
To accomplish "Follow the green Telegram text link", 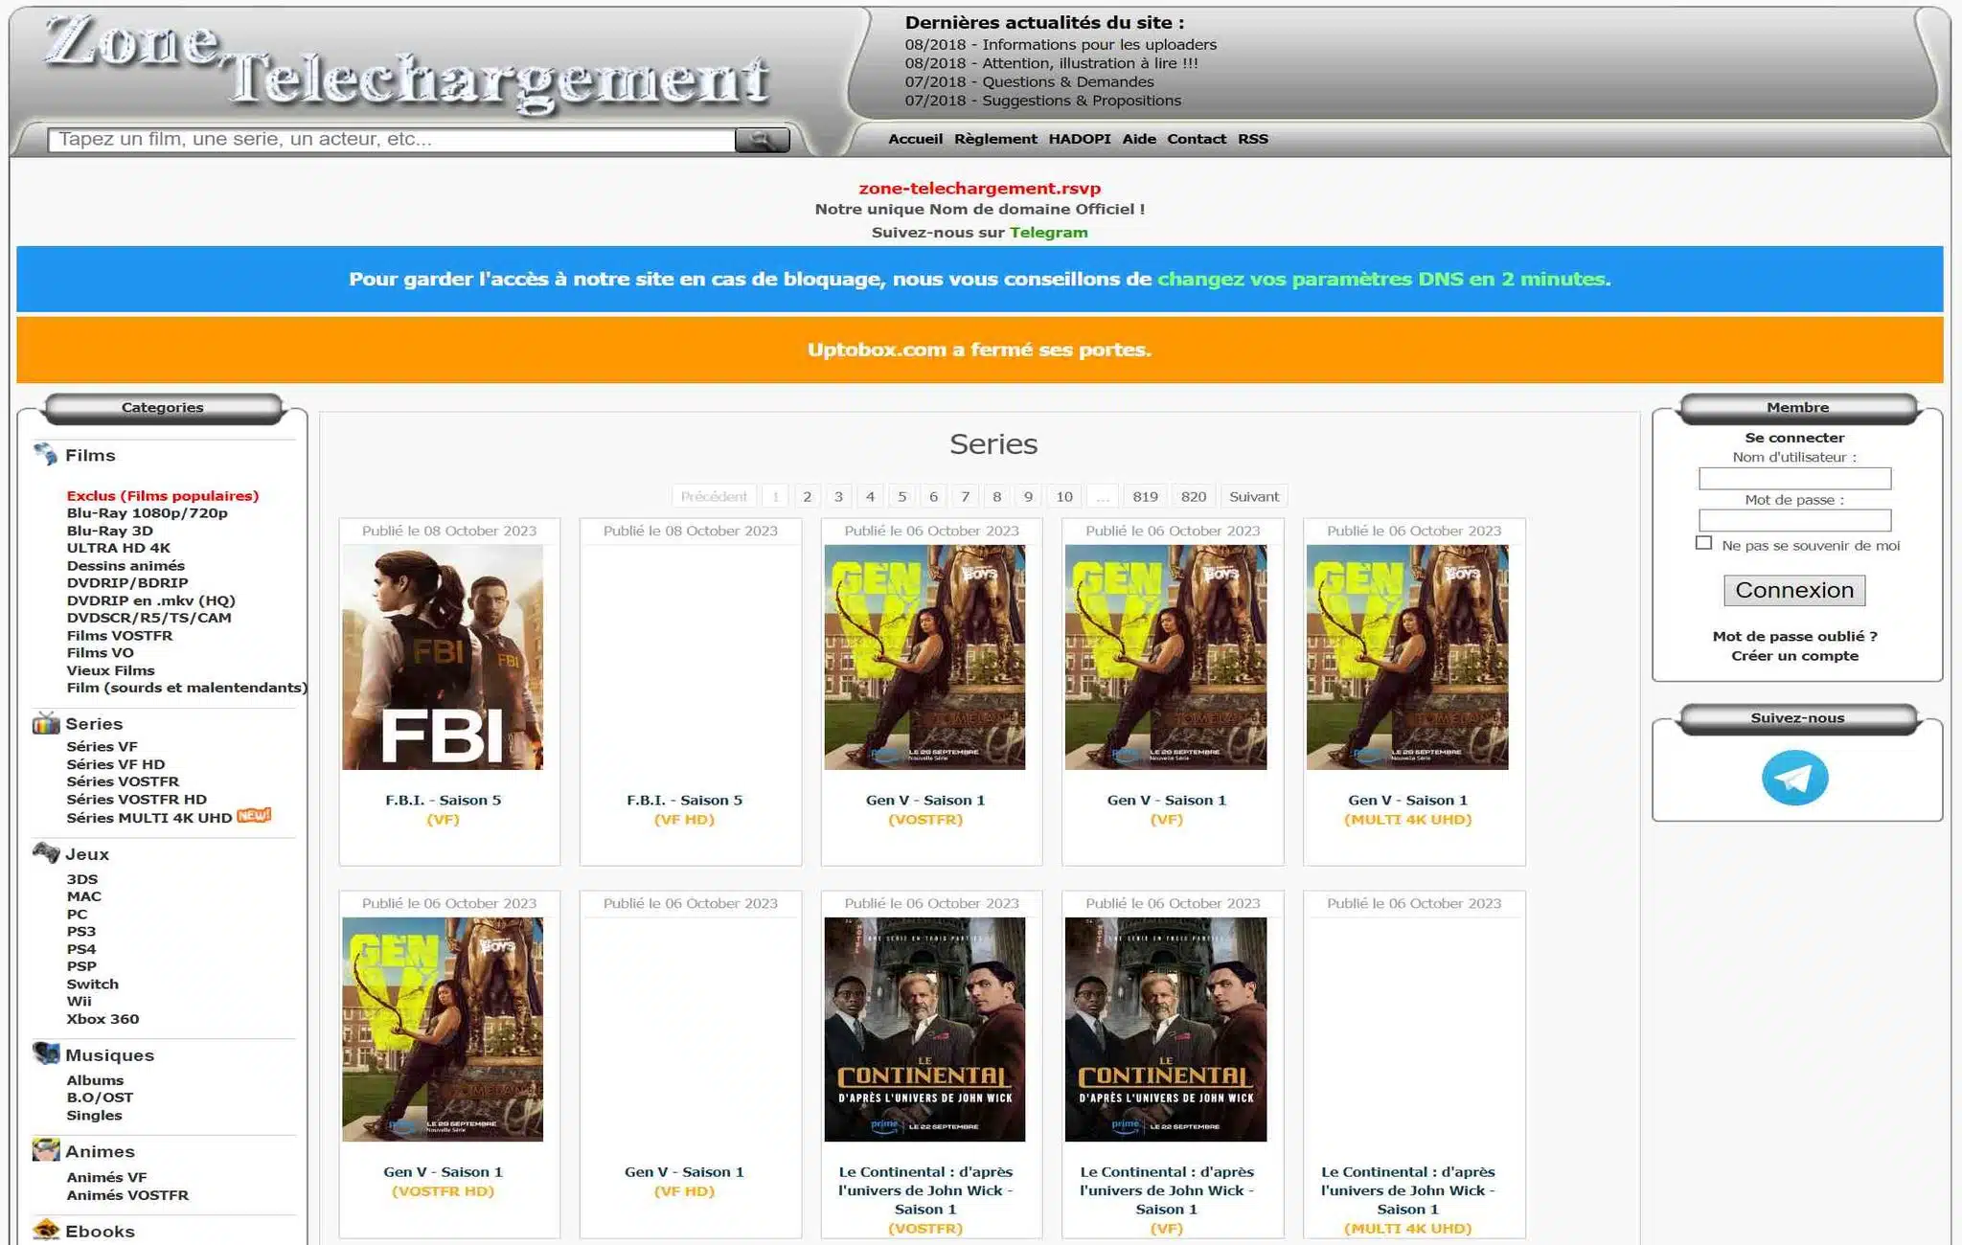I will (x=1048, y=233).
